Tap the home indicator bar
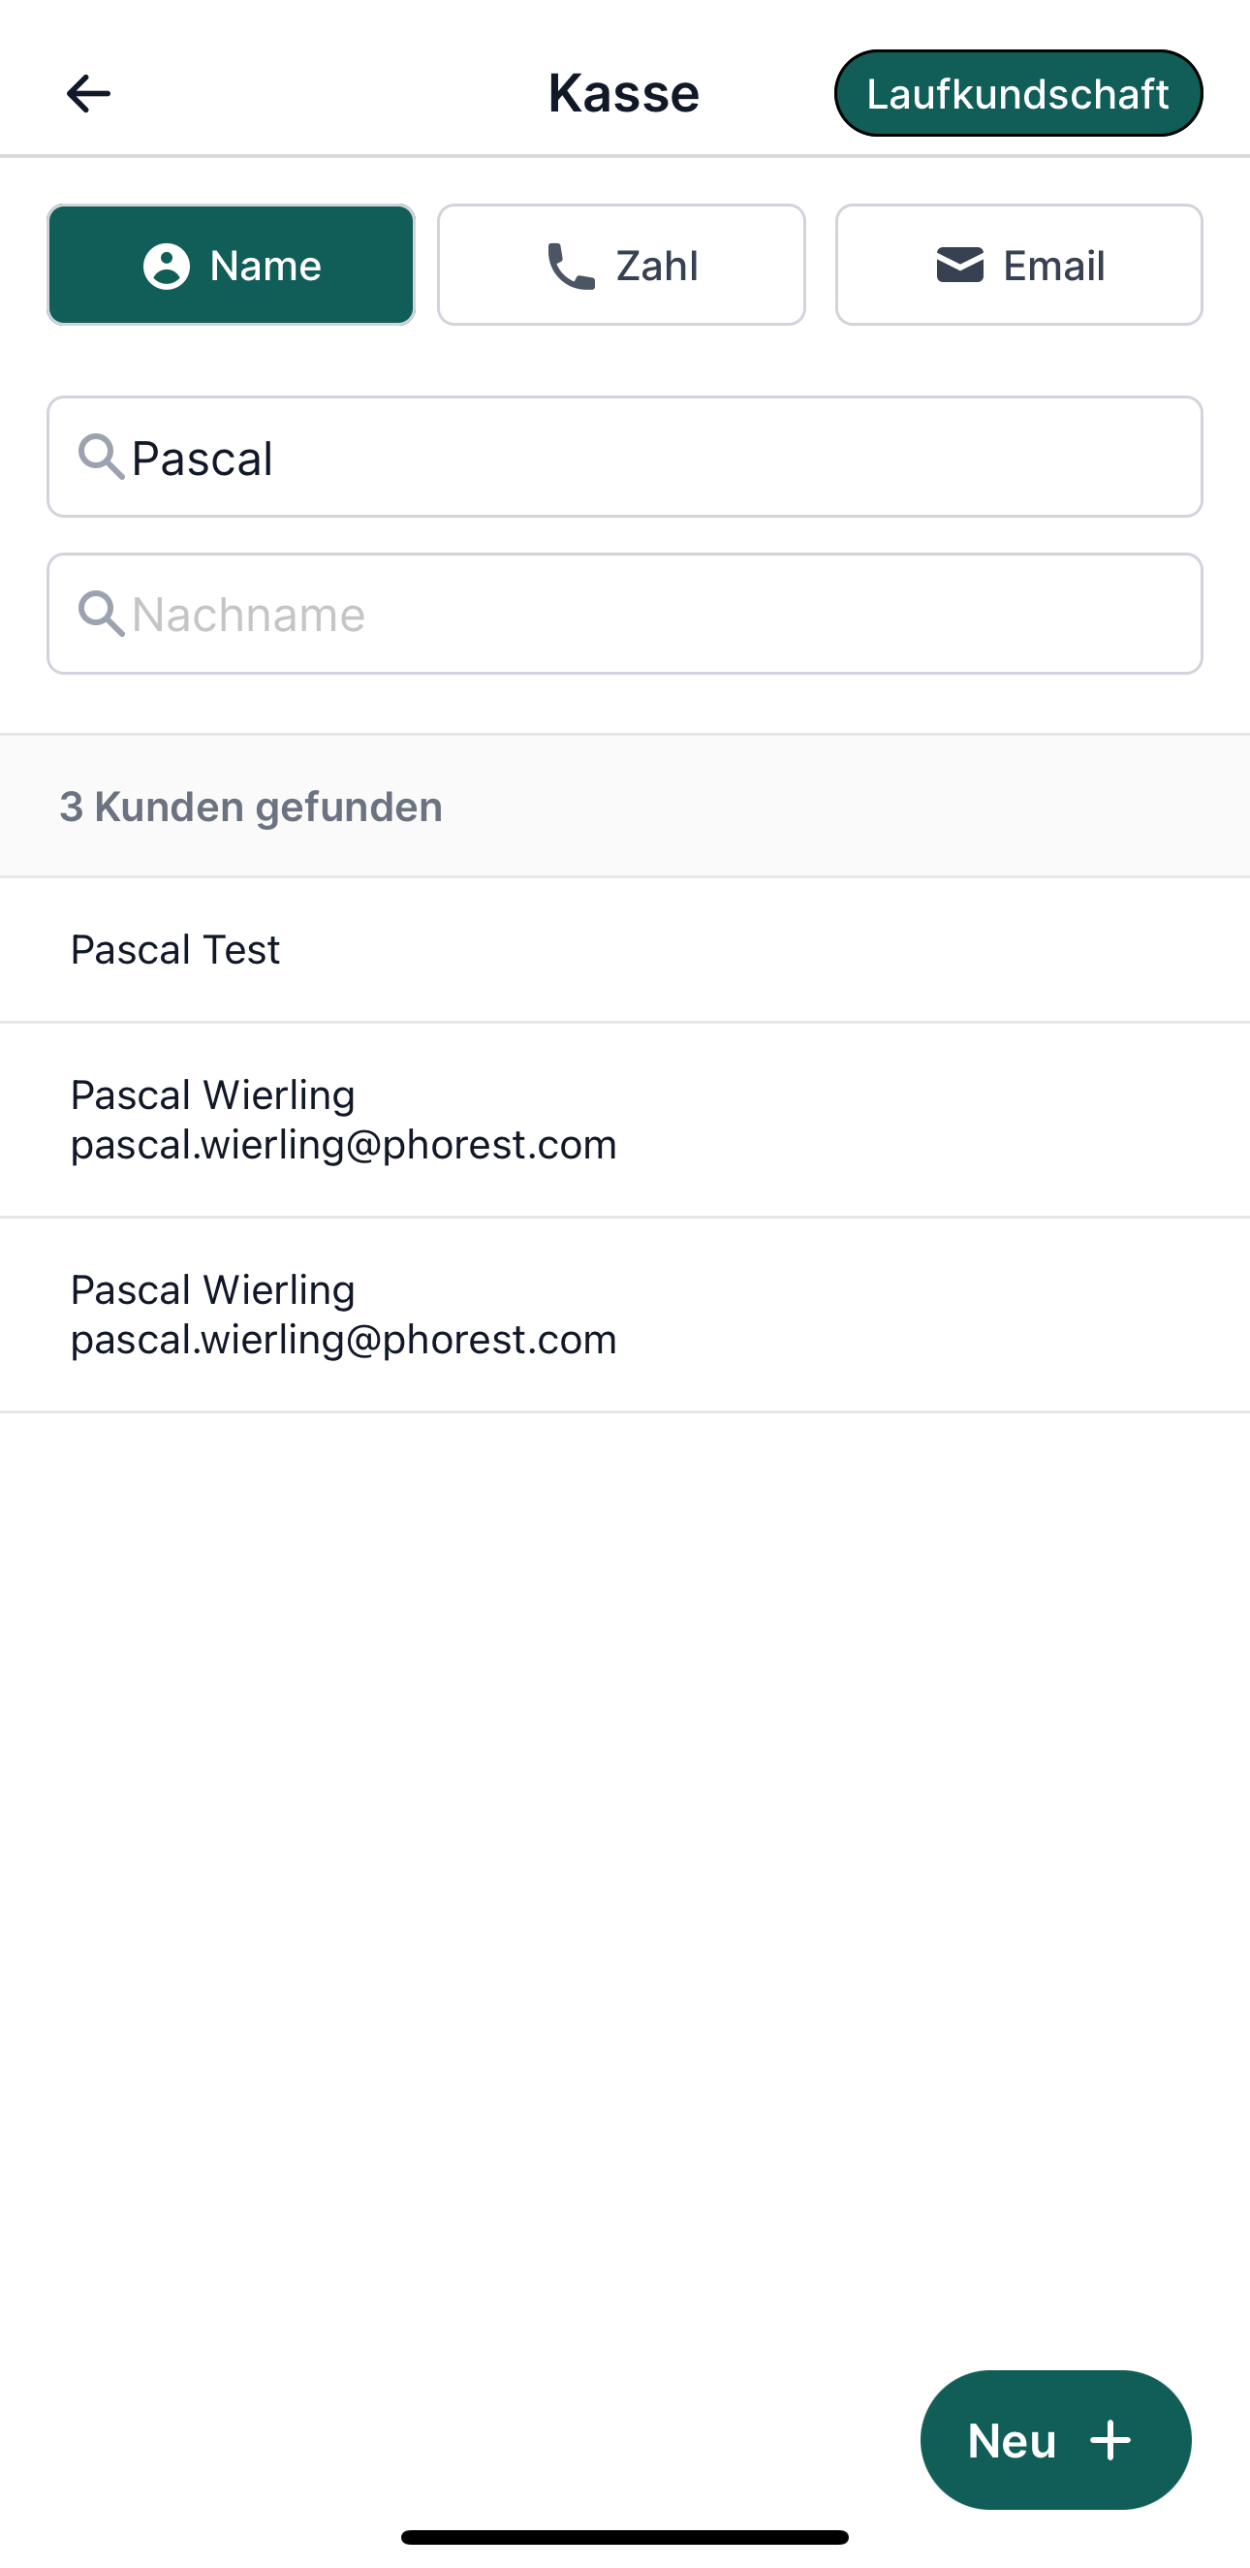This screenshot has height=2568, width=1250. 625,2537
